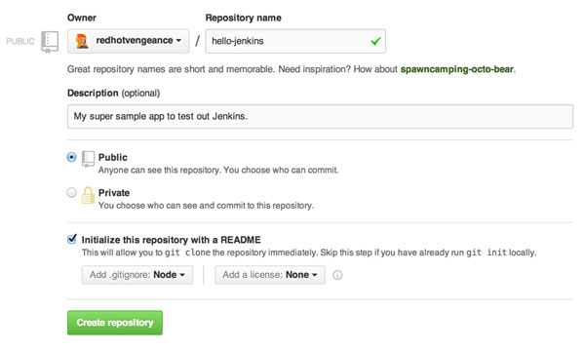The height and width of the screenshot is (351, 585).
Task: Select the Public radio button
Action: (71, 157)
